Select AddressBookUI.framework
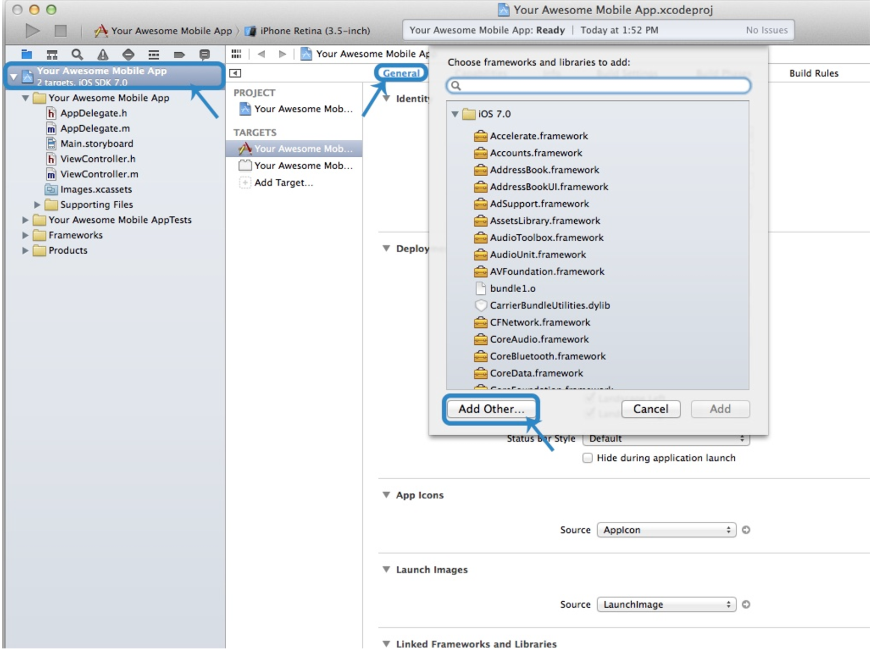873x656 pixels. pyautogui.click(x=549, y=186)
